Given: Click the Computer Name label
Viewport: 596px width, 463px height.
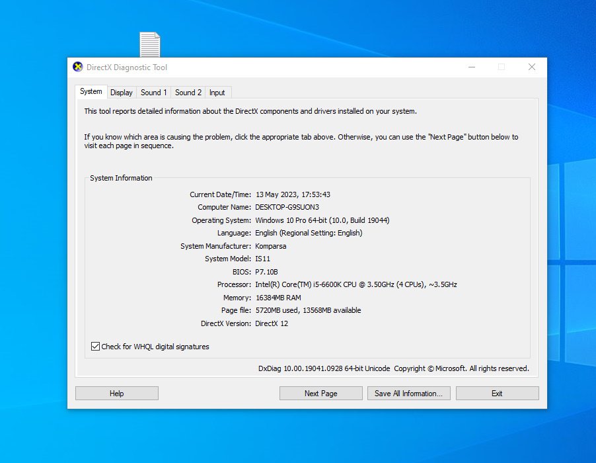Looking at the screenshot, I should coord(224,207).
